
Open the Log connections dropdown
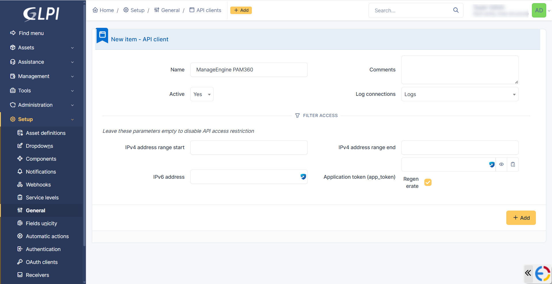click(x=460, y=94)
